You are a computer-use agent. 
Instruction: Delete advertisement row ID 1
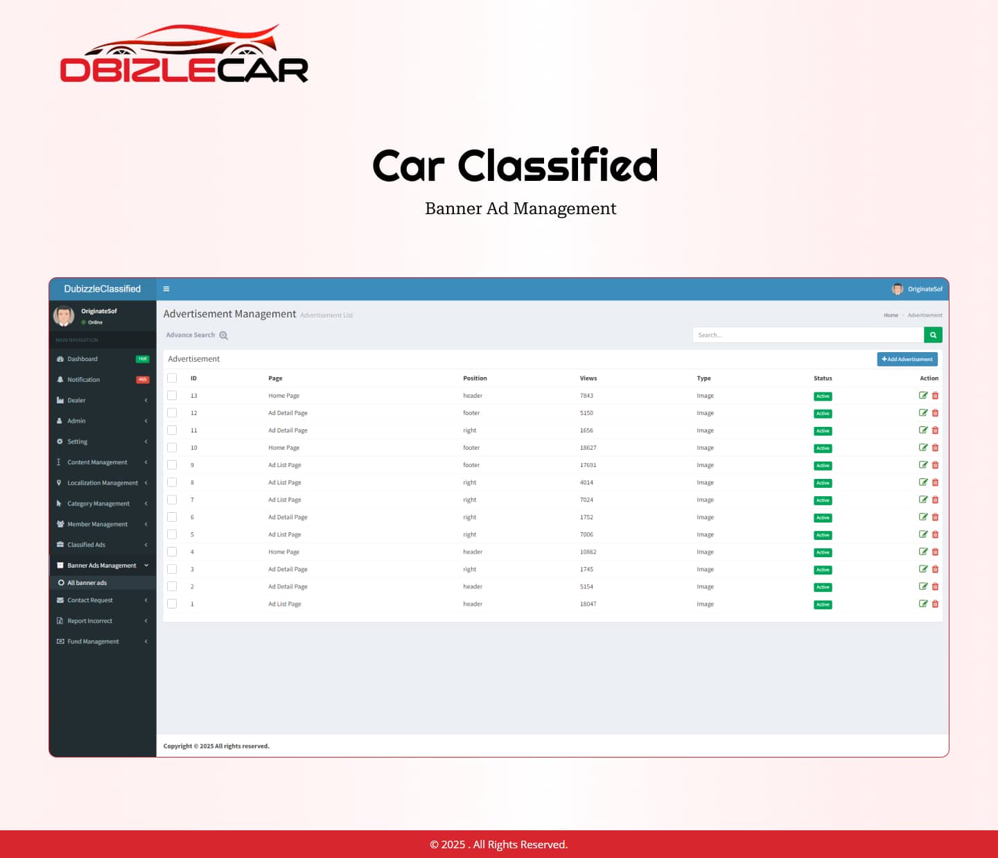[935, 604]
